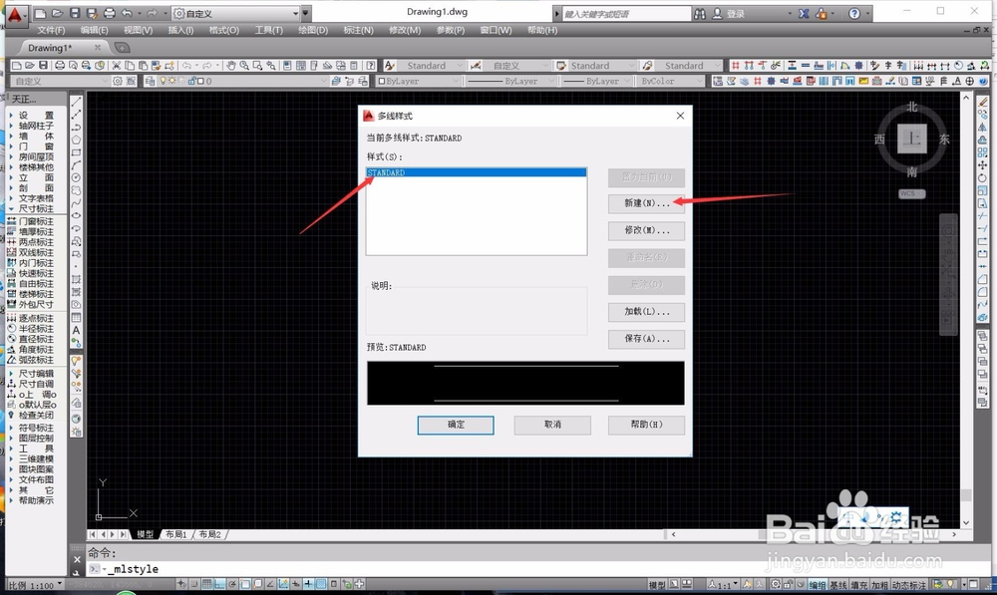Open the layer 0 dropdown list
997x595 pixels.
point(241,81)
